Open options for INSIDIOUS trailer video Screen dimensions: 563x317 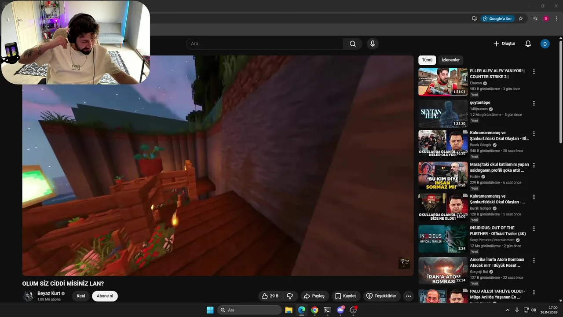[x=534, y=229]
